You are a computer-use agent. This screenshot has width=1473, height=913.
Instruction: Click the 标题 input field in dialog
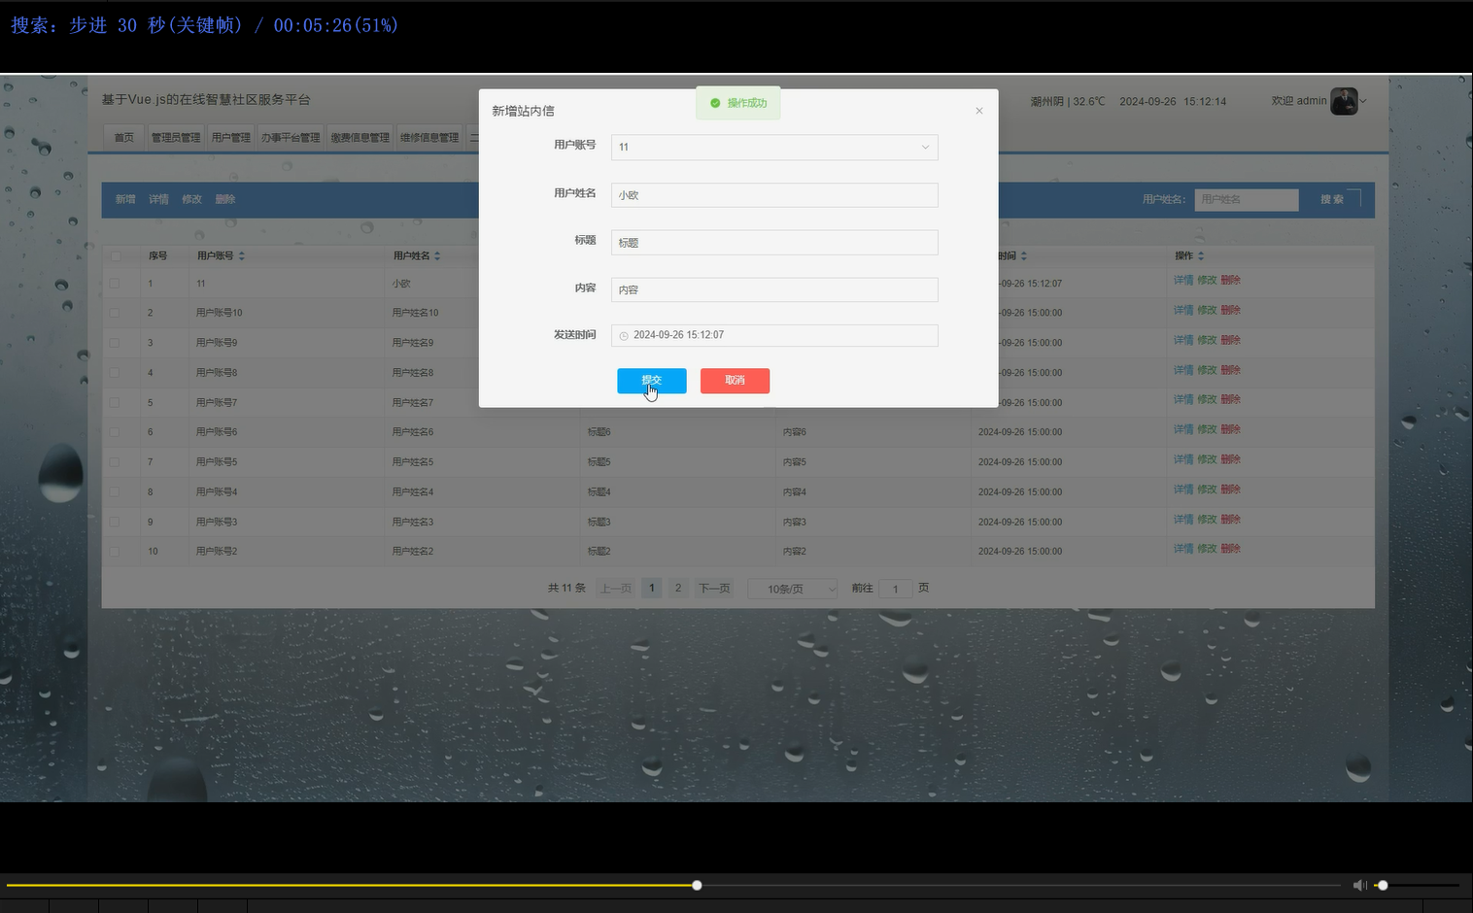pyautogui.click(x=774, y=243)
